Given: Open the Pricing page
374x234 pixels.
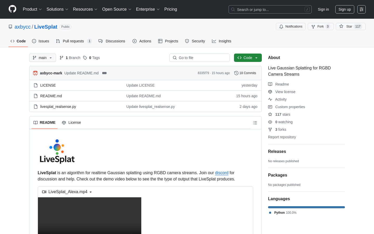Looking at the screenshot, I should point(171,9).
